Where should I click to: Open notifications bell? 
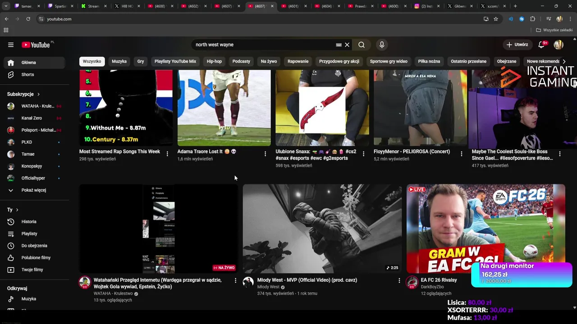click(542, 45)
